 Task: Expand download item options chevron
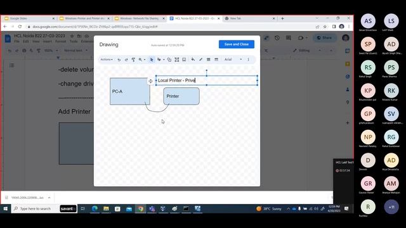49,198
